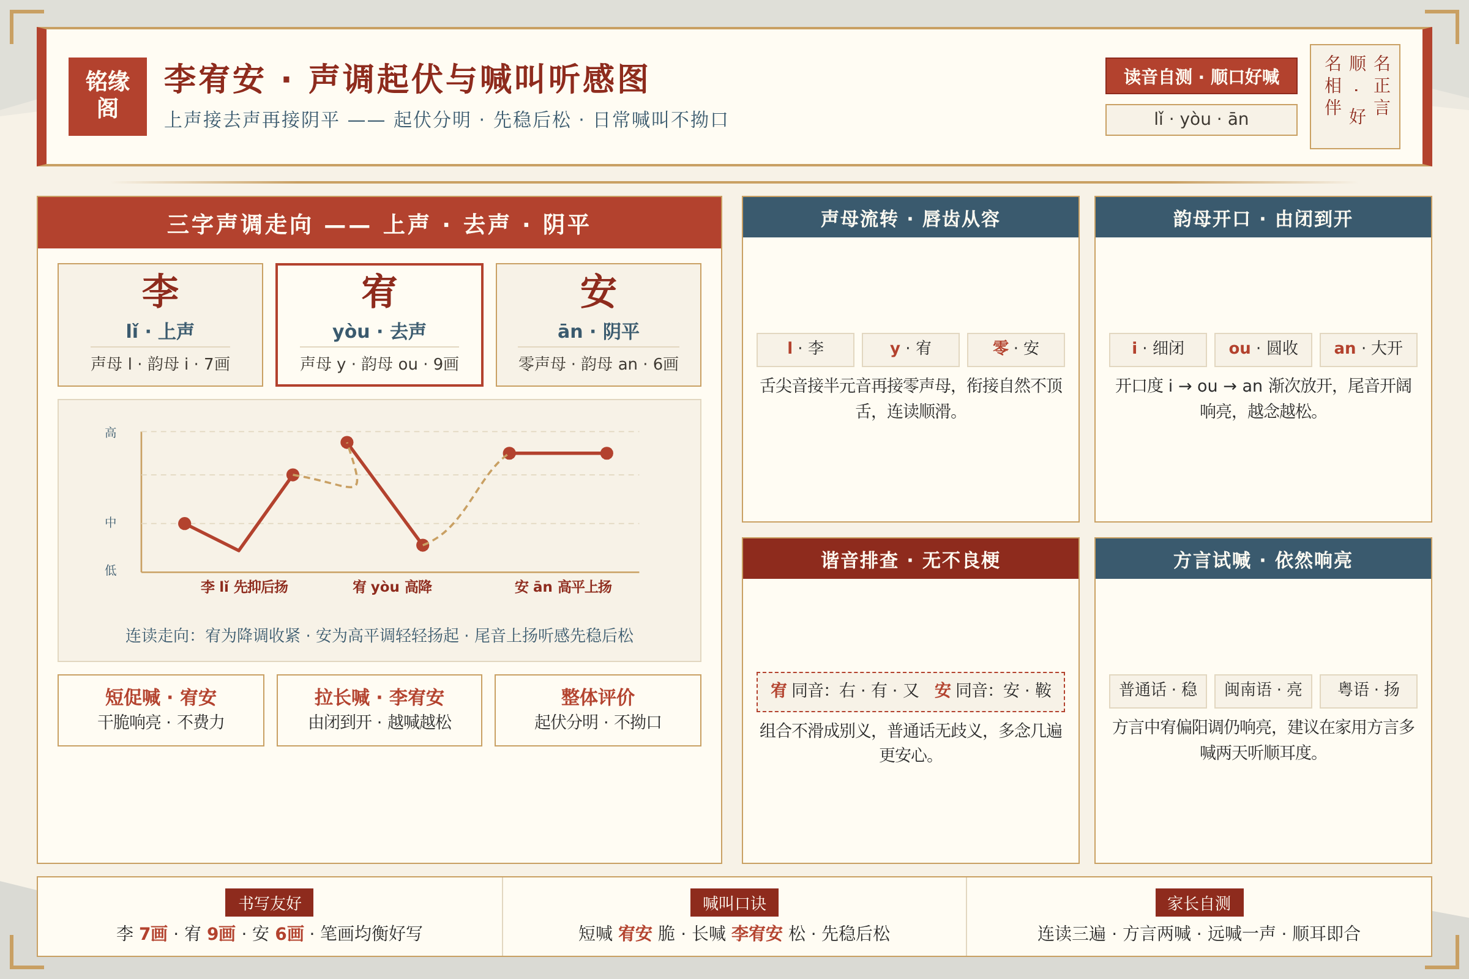Click the 'an · 大开' final chip
The width and height of the screenshot is (1469, 979).
pos(1369,349)
